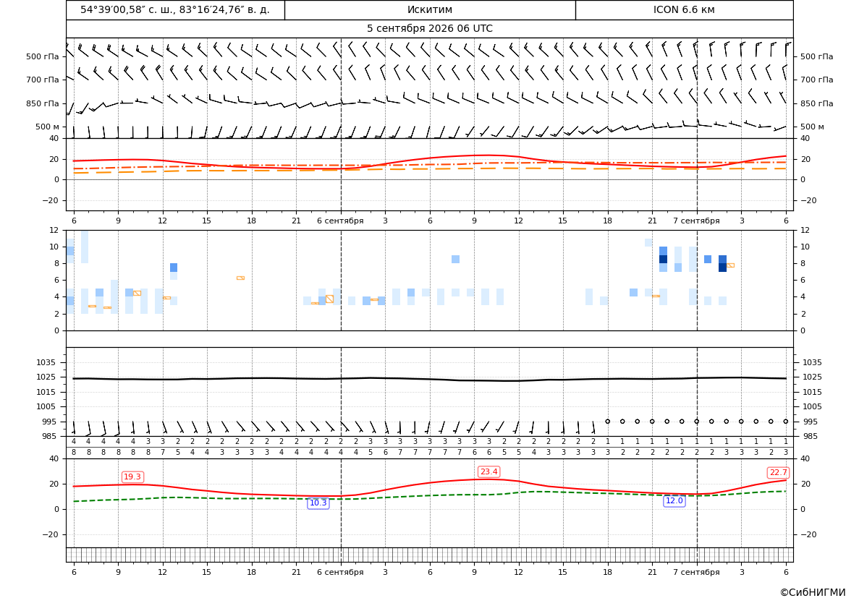Click the ©СибНИГМИ copyright text
Screen dimensions: 846x598
pos(812,592)
